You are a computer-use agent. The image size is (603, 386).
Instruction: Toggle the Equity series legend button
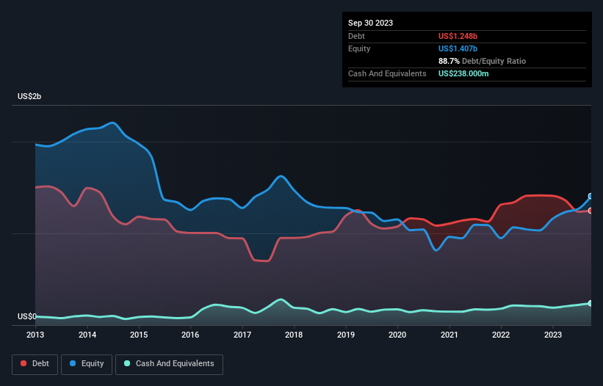tap(87, 364)
